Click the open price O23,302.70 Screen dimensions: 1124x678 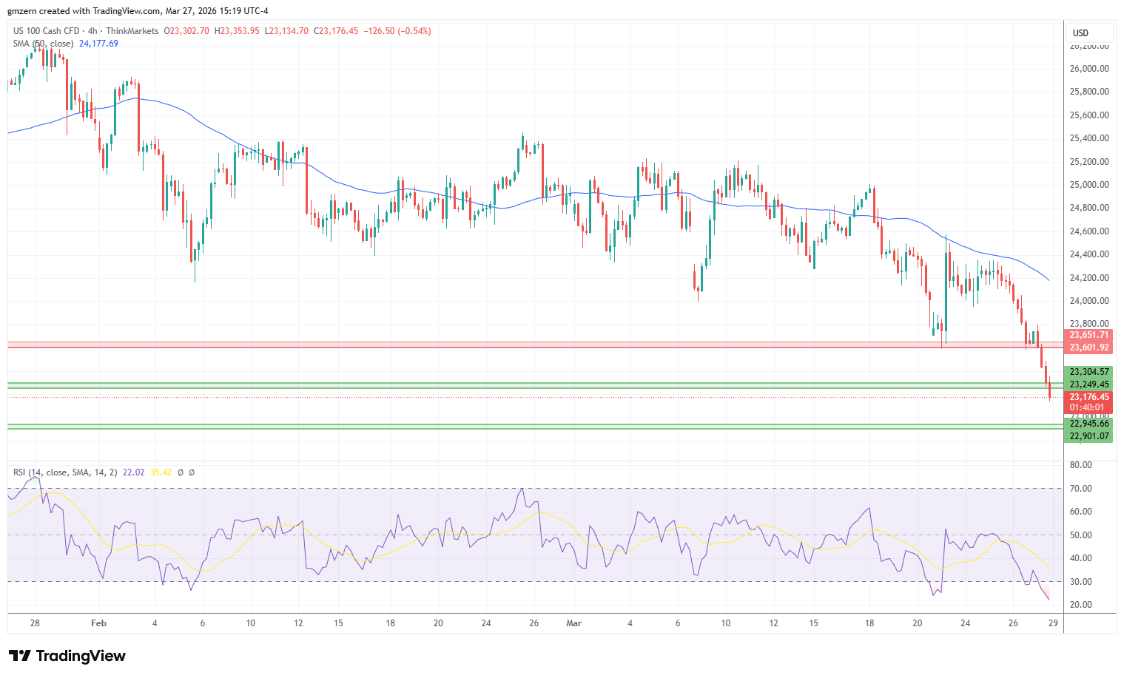tap(186, 31)
